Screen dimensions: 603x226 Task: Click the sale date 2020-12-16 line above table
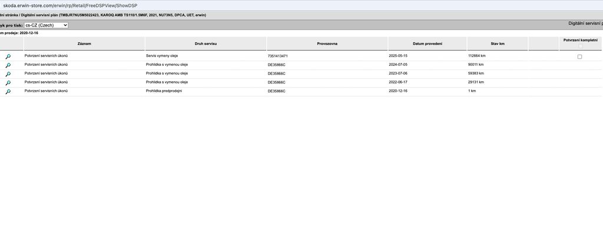pos(19,33)
